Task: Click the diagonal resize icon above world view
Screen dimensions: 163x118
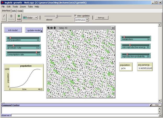Action: [49, 28]
